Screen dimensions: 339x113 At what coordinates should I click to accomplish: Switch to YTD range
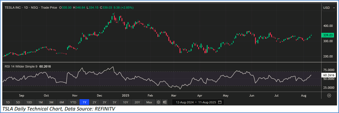[x=73, y=102]
